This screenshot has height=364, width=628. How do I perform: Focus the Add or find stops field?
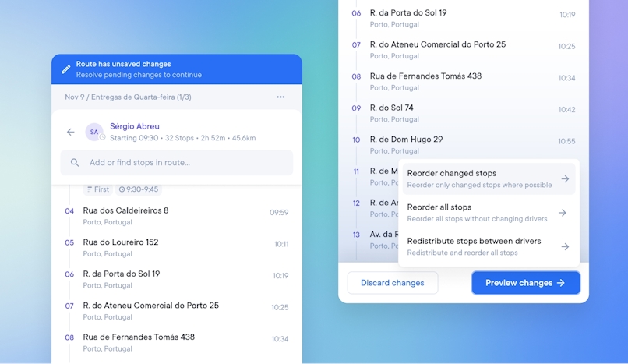177,163
